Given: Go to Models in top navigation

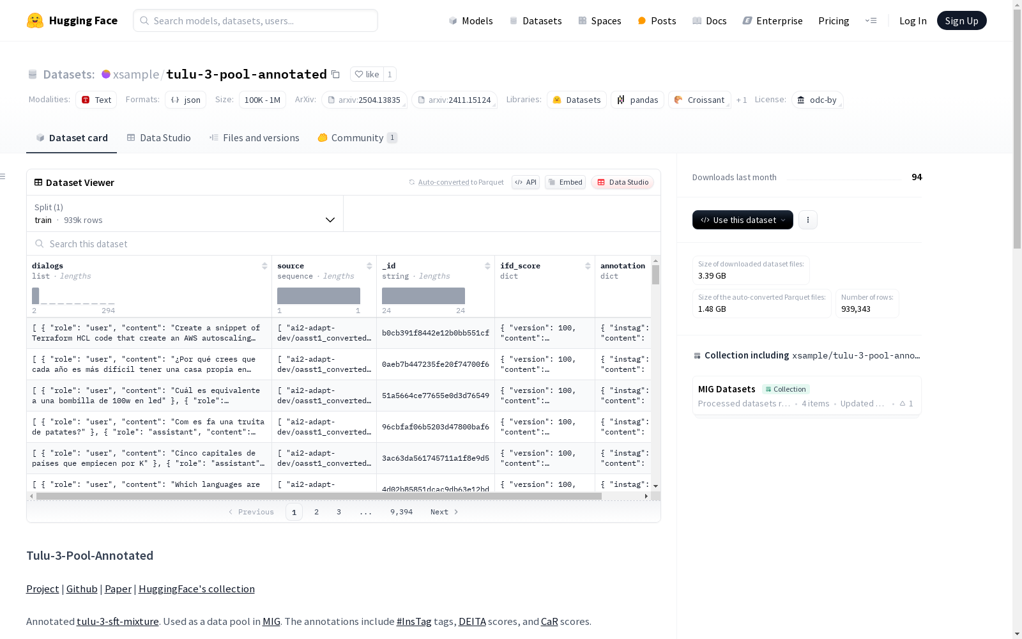Looking at the screenshot, I should (471, 20).
